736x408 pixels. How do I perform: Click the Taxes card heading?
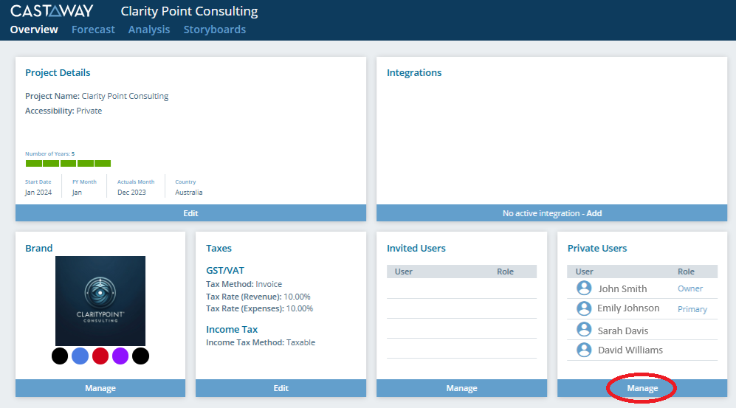(x=219, y=248)
